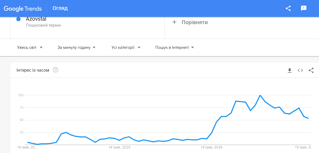This screenshot has width=319, height=153.
Task: Click the 14 трав., 23:23 axis label
Action: [119, 147]
